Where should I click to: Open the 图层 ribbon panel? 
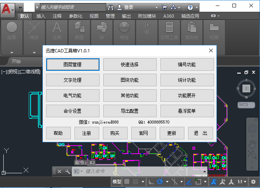[79, 32]
